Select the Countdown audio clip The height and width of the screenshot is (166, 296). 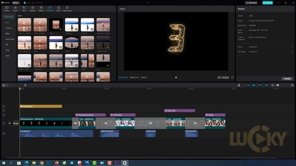pos(56,133)
